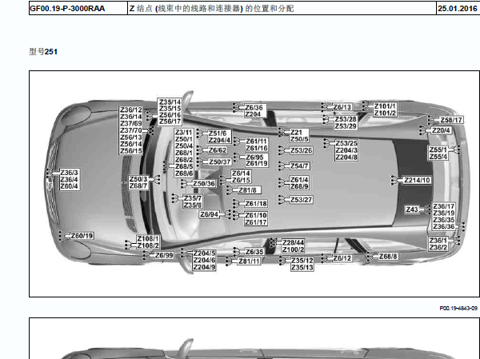Select the Z6/94 label
This screenshot has height=359, width=480.
click(210, 214)
